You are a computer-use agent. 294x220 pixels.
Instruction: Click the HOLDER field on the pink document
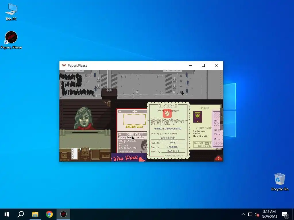click(217, 130)
